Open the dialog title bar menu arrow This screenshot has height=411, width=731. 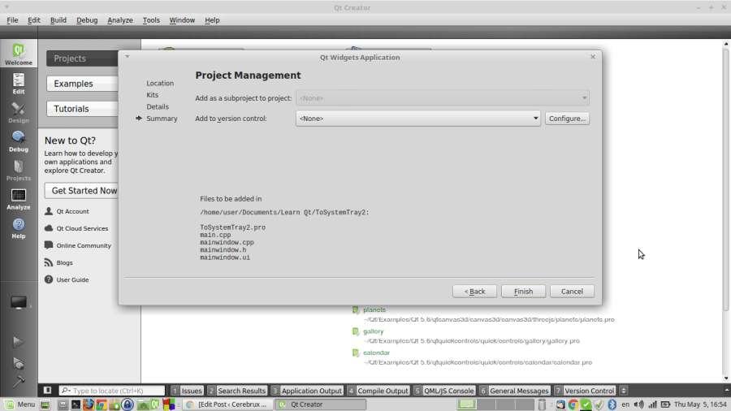click(128, 56)
